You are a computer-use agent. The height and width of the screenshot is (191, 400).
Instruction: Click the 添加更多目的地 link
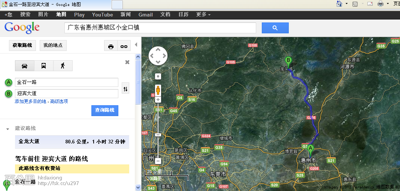[30, 101]
